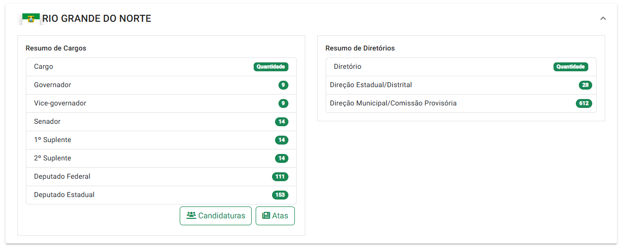Click the Governador count badge 9
Image resolution: width=623 pixels, height=250 pixels.
[x=283, y=85]
